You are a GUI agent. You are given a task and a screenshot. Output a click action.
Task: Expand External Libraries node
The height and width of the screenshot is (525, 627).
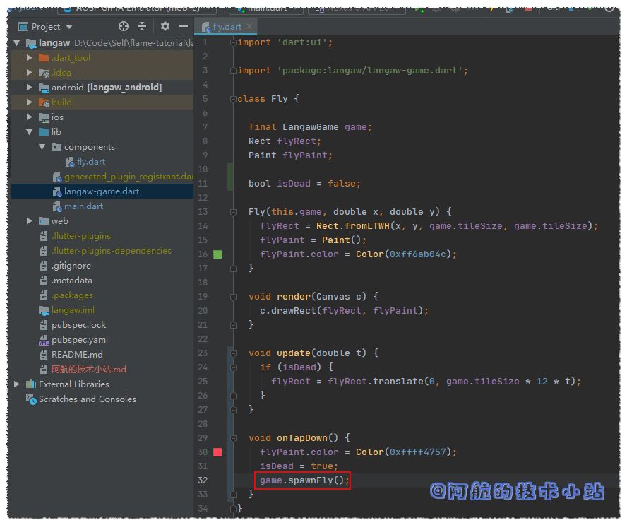(x=17, y=384)
